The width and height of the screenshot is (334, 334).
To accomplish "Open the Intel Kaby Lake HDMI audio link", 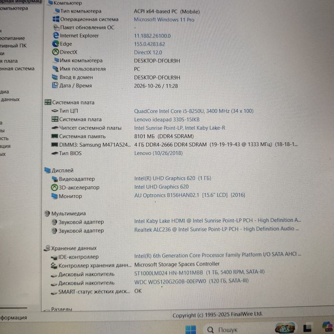I will [x=217, y=220].
